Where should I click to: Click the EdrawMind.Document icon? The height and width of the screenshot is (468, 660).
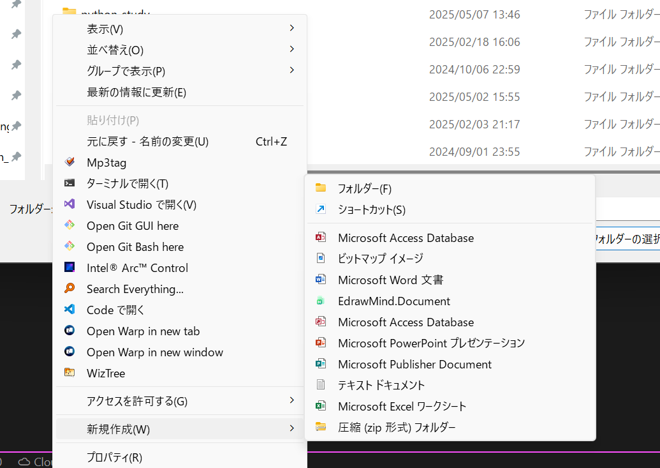point(321,301)
